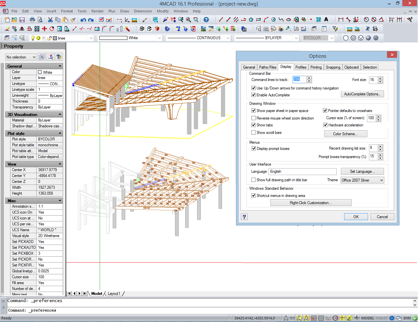The image size is (418, 322).
Task: Open the Dimension menu
Action: click(x=143, y=11)
